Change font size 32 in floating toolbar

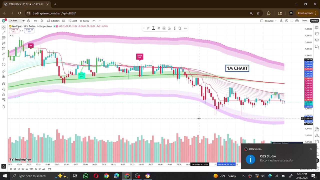coord(158,28)
